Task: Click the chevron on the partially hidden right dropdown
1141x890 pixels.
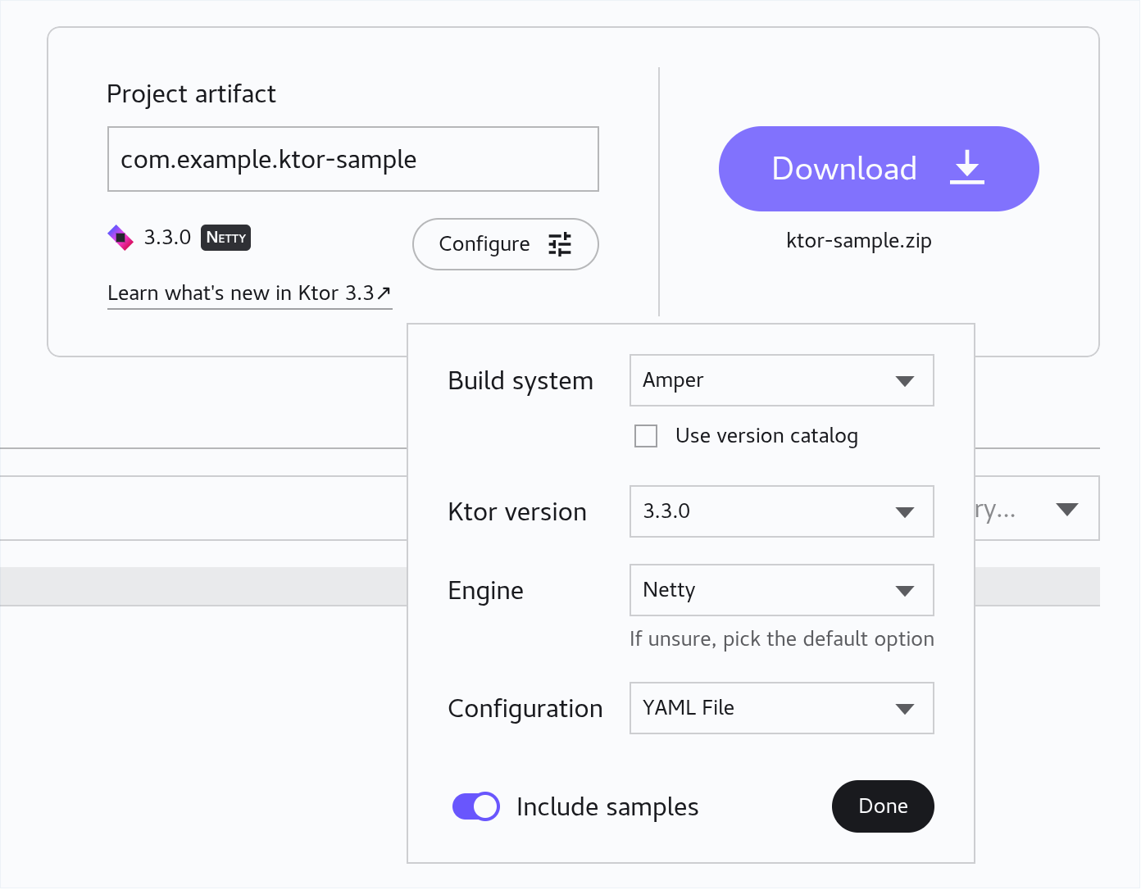Action: [x=1067, y=508]
